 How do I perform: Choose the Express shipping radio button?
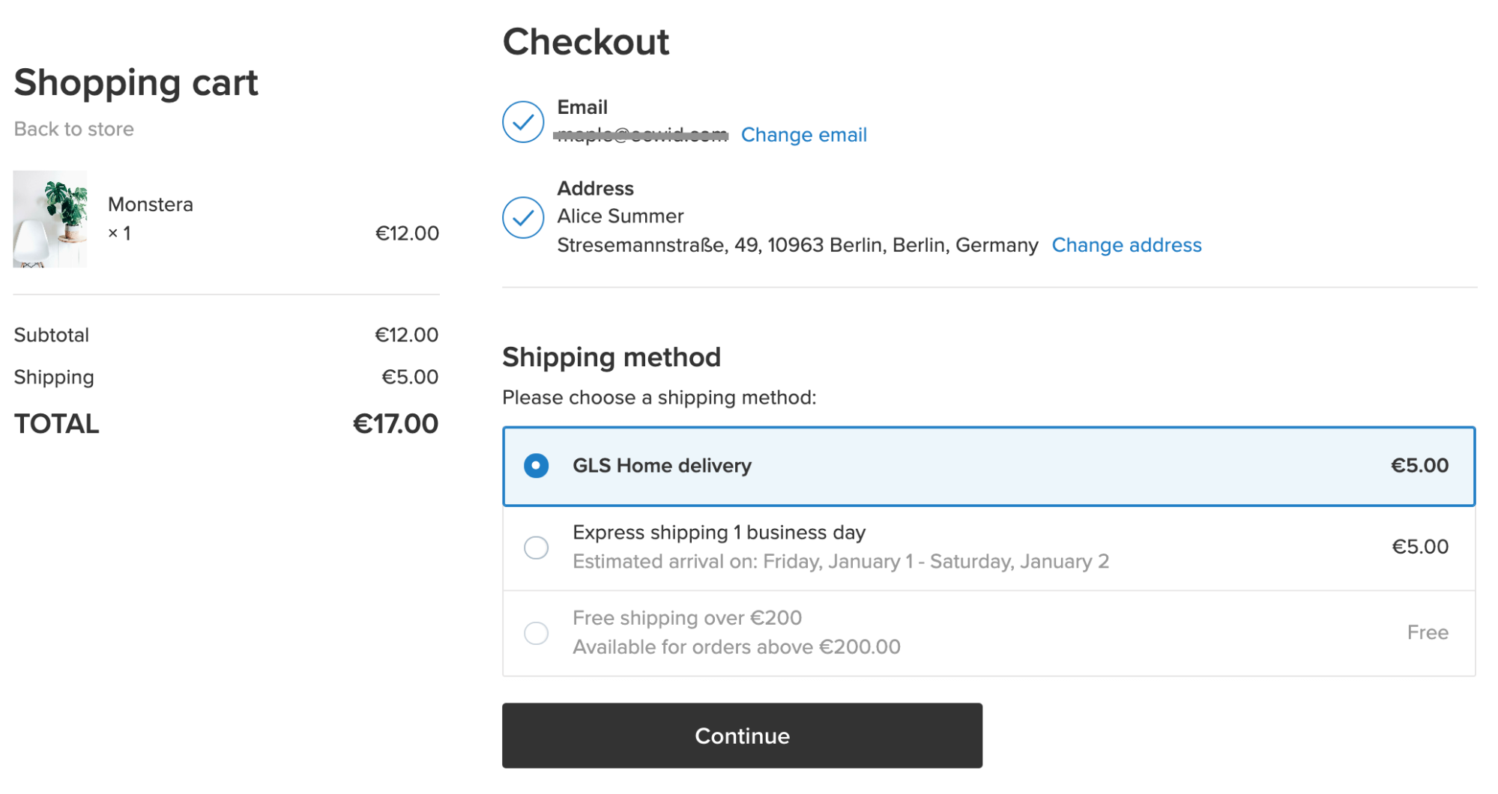click(x=536, y=548)
